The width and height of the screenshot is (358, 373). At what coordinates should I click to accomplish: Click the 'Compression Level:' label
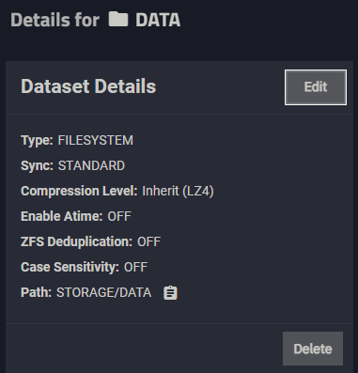point(79,191)
